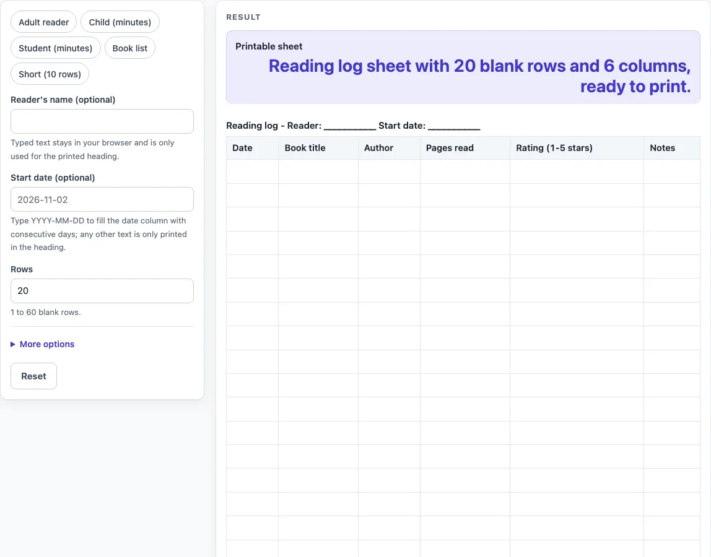Click the Start date (optional) label
711x557 pixels.
(53, 178)
